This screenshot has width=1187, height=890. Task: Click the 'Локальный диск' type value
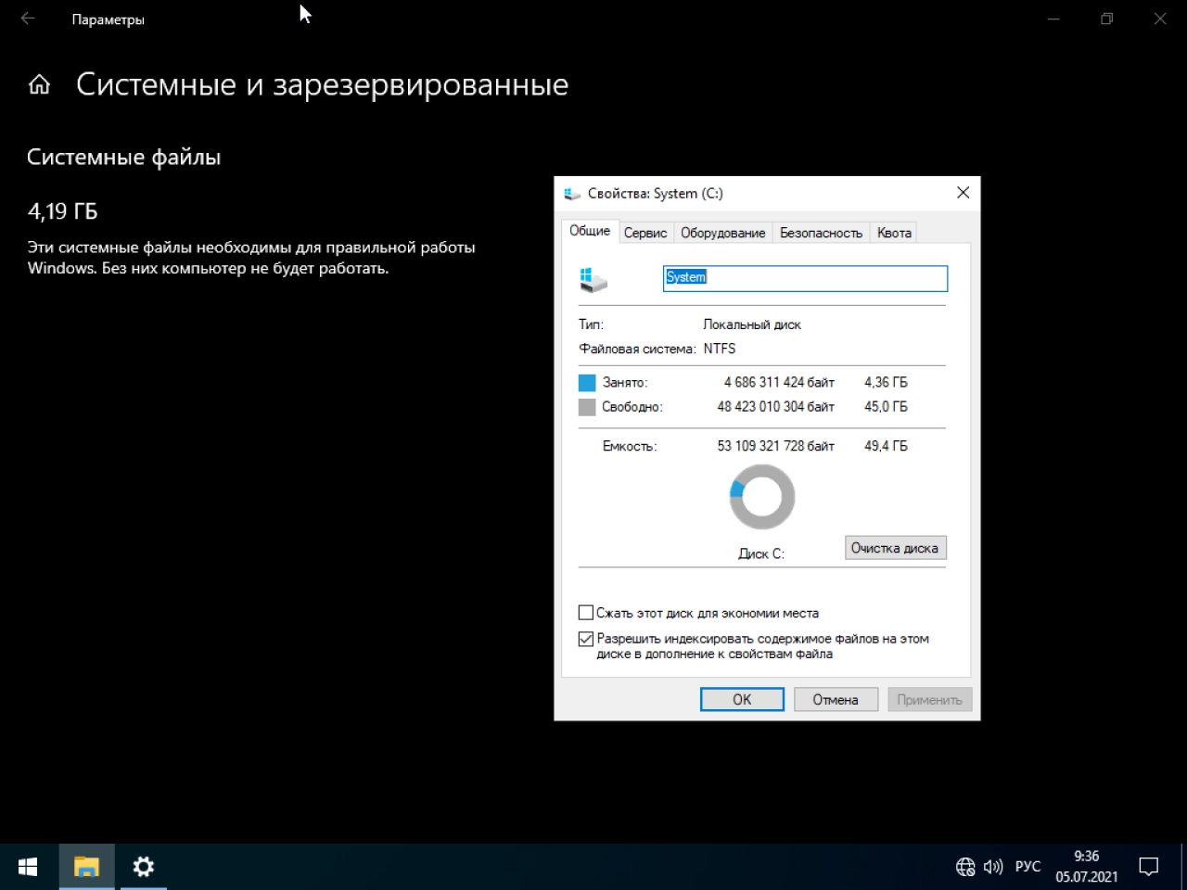[752, 324]
